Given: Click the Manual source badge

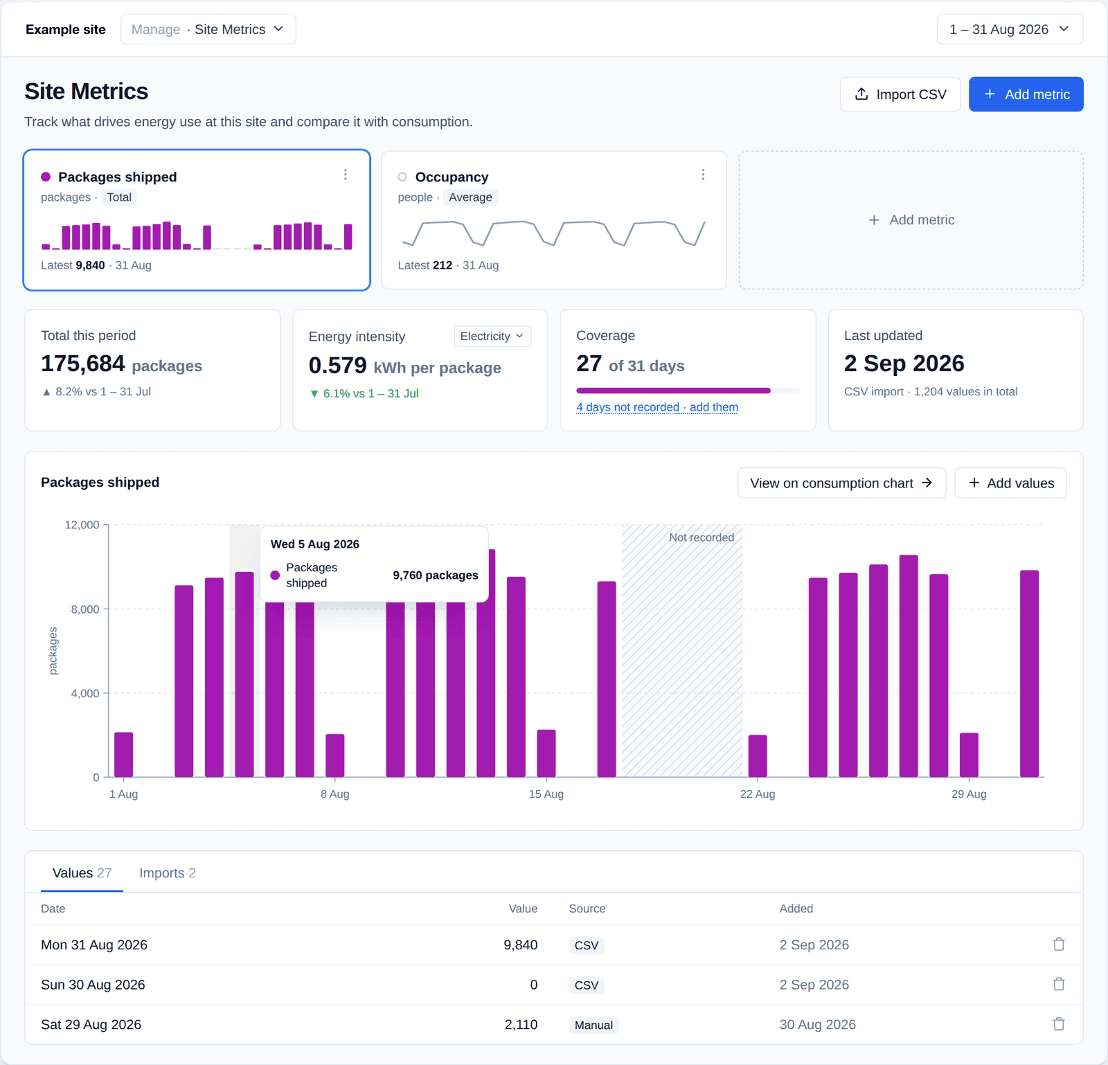Looking at the screenshot, I should point(593,1025).
